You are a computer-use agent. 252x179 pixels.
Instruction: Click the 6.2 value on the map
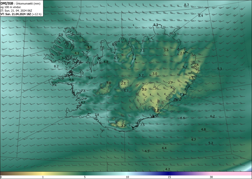point(212,116)
